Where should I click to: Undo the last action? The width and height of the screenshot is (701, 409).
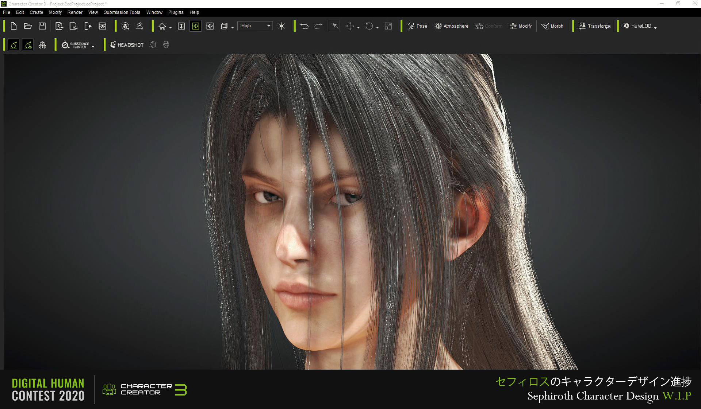[304, 26]
